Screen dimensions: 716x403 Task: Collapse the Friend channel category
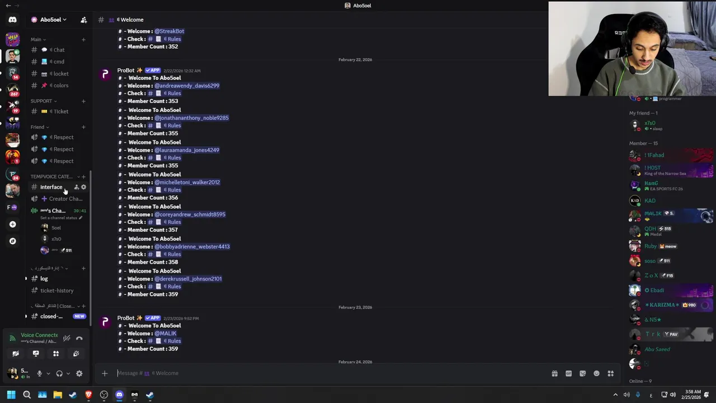tap(40, 127)
